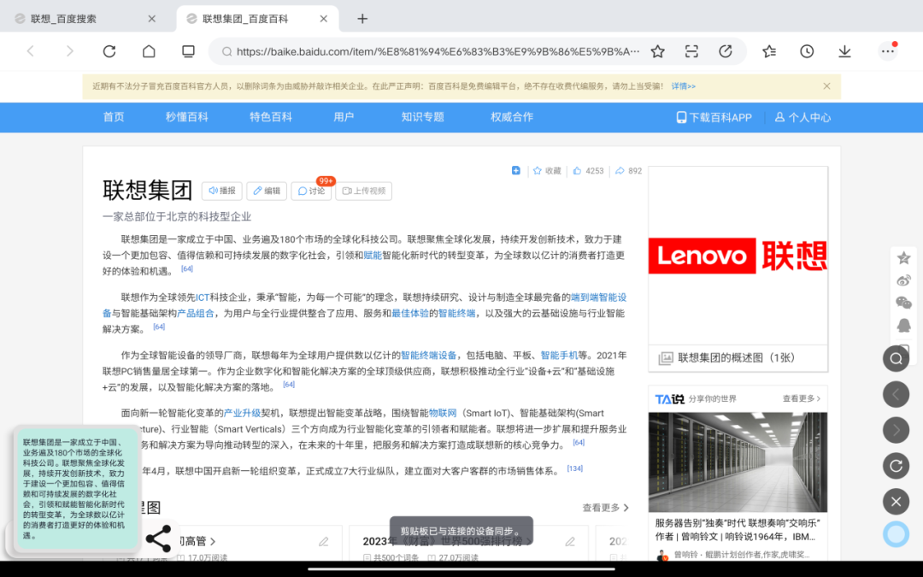Image resolution: width=923 pixels, height=577 pixels.
Task: Open 联想集团的概述图（1张）gallery link
Action: tap(737, 358)
